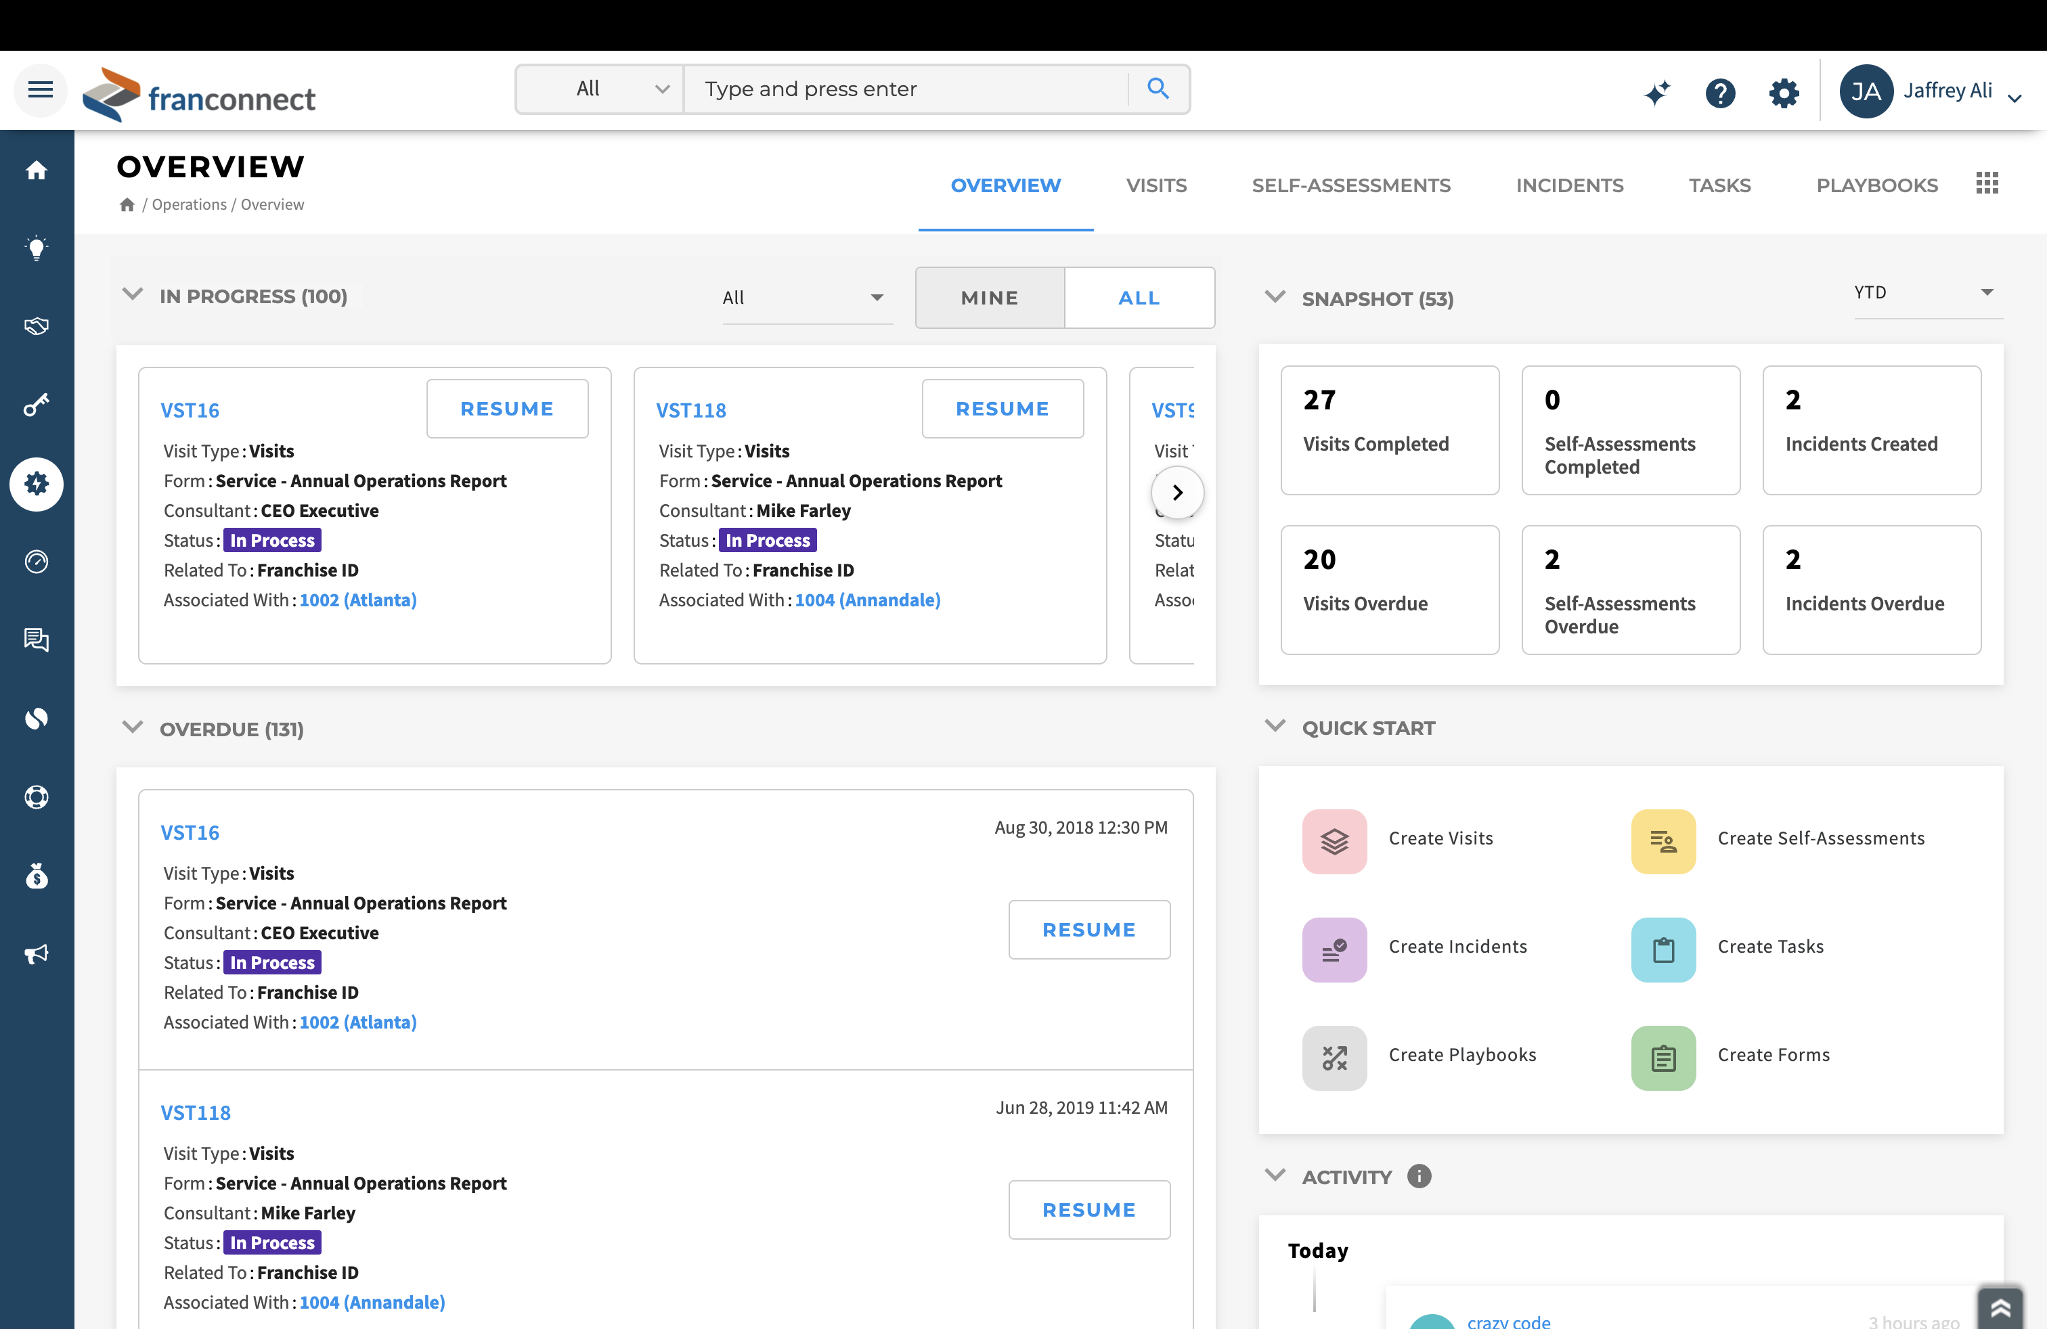This screenshot has width=2047, height=1329.
Task: Open the Home icon in the sidebar
Action: pos(37,171)
